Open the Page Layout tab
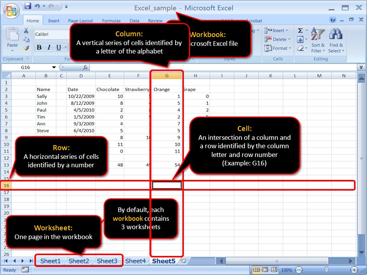 80,21
